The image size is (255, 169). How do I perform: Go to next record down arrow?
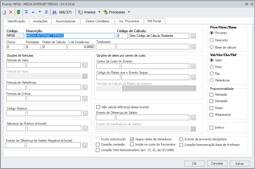point(40,12)
